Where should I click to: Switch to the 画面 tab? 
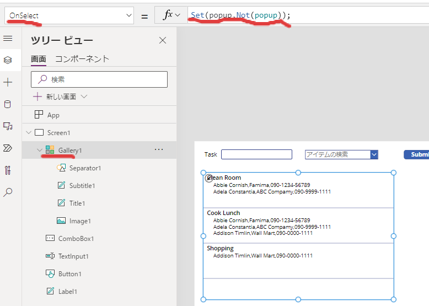tap(39, 59)
